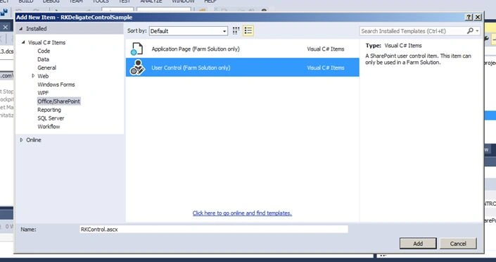Select the Reporting category
The width and height of the screenshot is (496, 262).
(49, 110)
